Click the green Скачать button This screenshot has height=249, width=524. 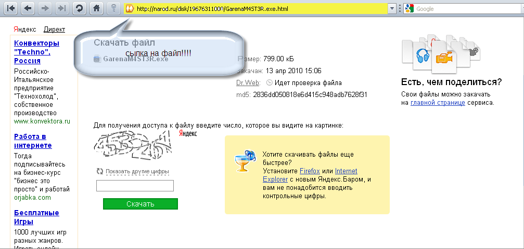click(x=140, y=204)
